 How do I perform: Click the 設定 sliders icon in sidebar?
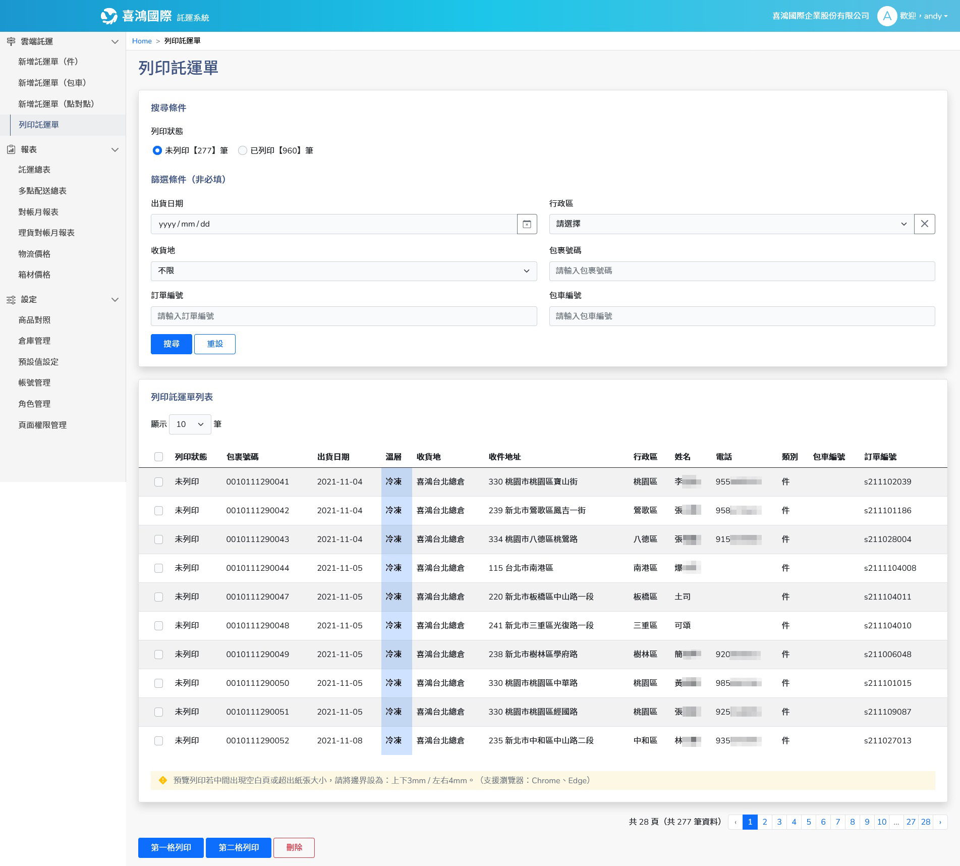[11, 300]
